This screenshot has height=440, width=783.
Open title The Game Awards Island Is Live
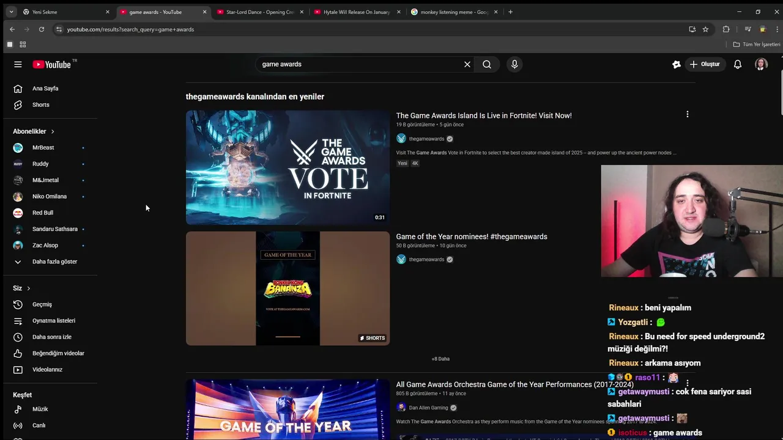[484, 116]
